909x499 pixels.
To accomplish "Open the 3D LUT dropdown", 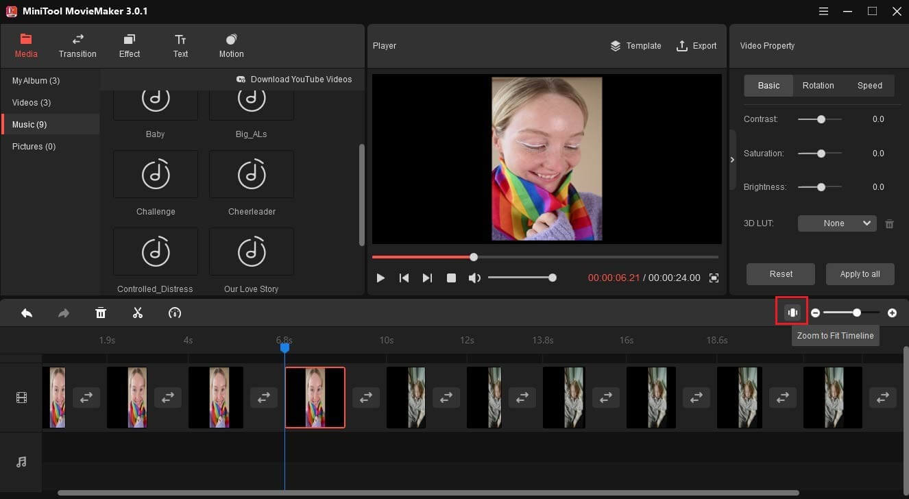I will click(x=836, y=223).
